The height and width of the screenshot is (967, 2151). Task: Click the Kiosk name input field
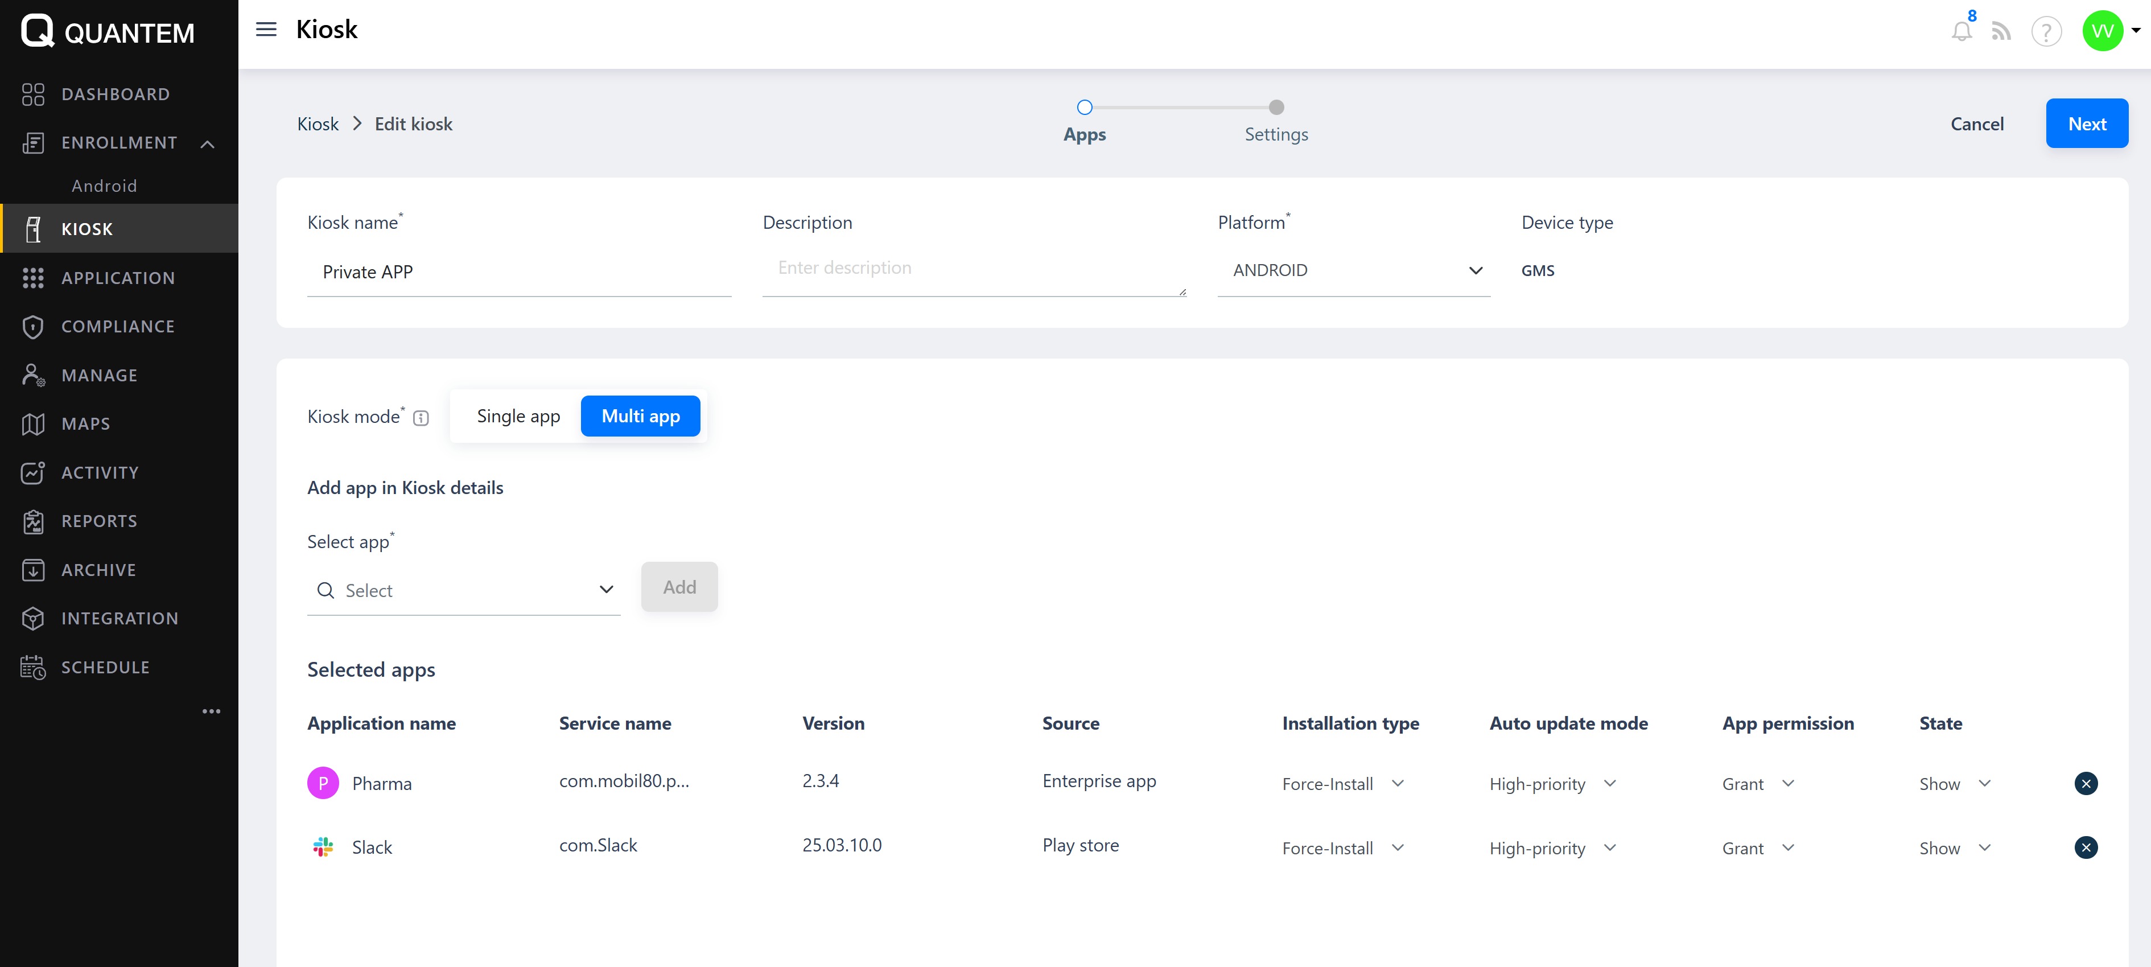[x=518, y=272]
